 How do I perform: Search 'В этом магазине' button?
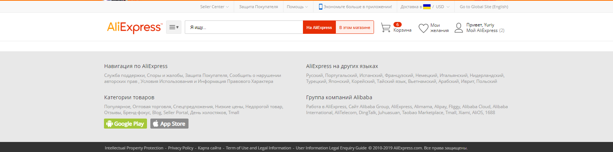(x=355, y=27)
